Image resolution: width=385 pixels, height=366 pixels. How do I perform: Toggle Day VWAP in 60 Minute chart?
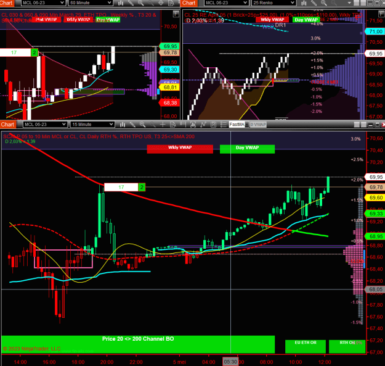pyautogui.click(x=108, y=20)
